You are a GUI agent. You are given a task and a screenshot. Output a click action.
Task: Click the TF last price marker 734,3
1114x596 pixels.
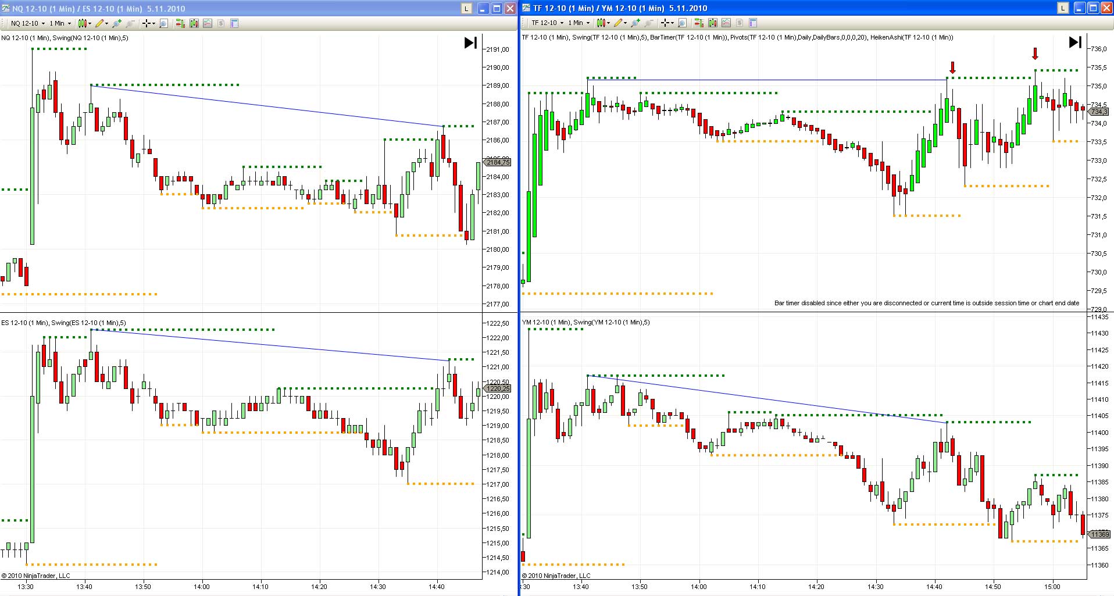pyautogui.click(x=1098, y=112)
